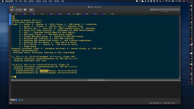Click inside the command window text area
This screenshot has height=109, width=194.
tap(96, 90)
